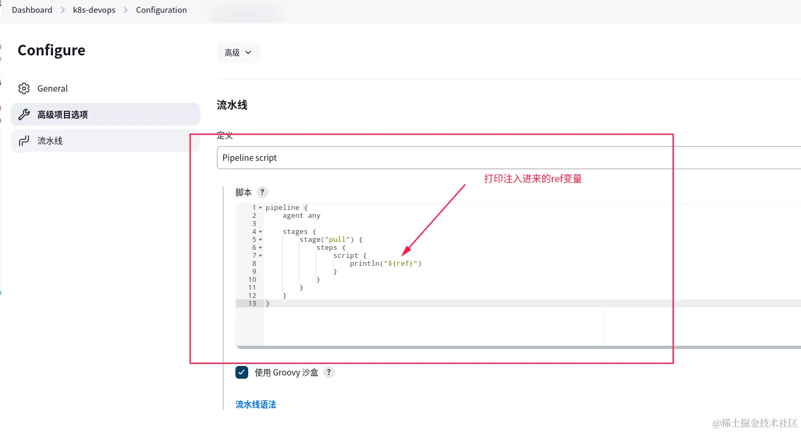
Task: Open the help icon beside 脚本
Action: pos(261,192)
